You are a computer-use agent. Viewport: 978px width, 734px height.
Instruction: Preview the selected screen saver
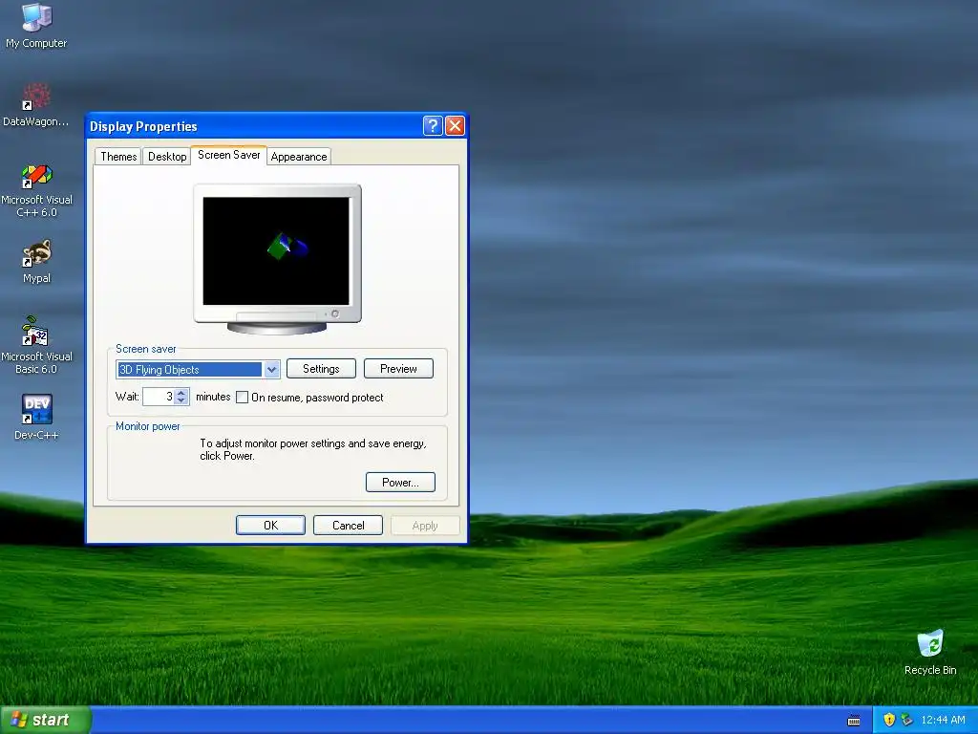click(398, 369)
